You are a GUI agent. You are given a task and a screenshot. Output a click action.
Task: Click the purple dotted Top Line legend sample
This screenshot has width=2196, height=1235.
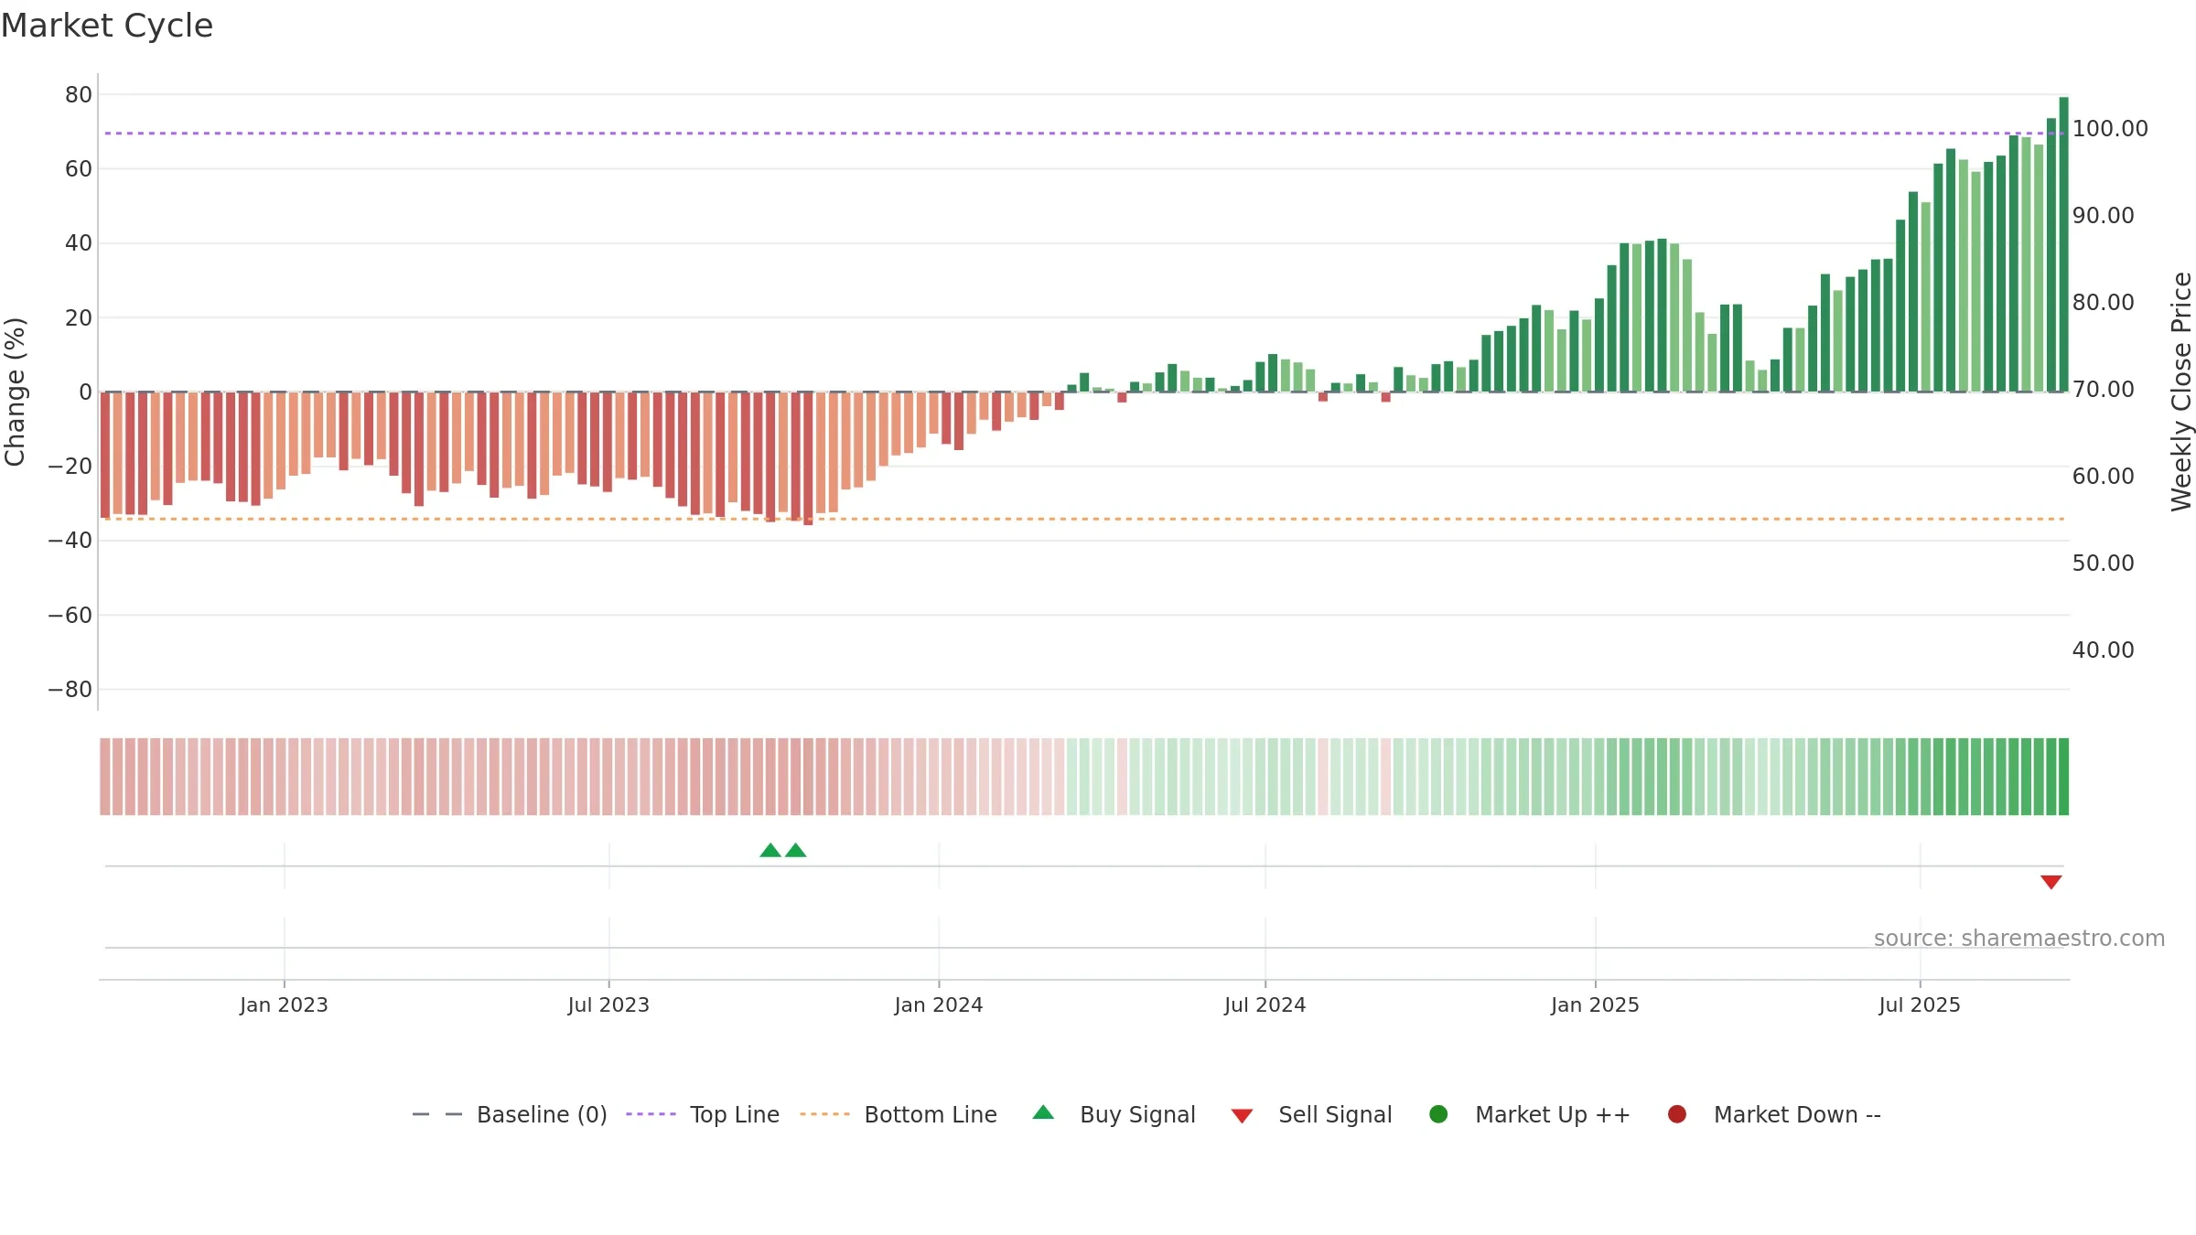pyautogui.click(x=651, y=1114)
